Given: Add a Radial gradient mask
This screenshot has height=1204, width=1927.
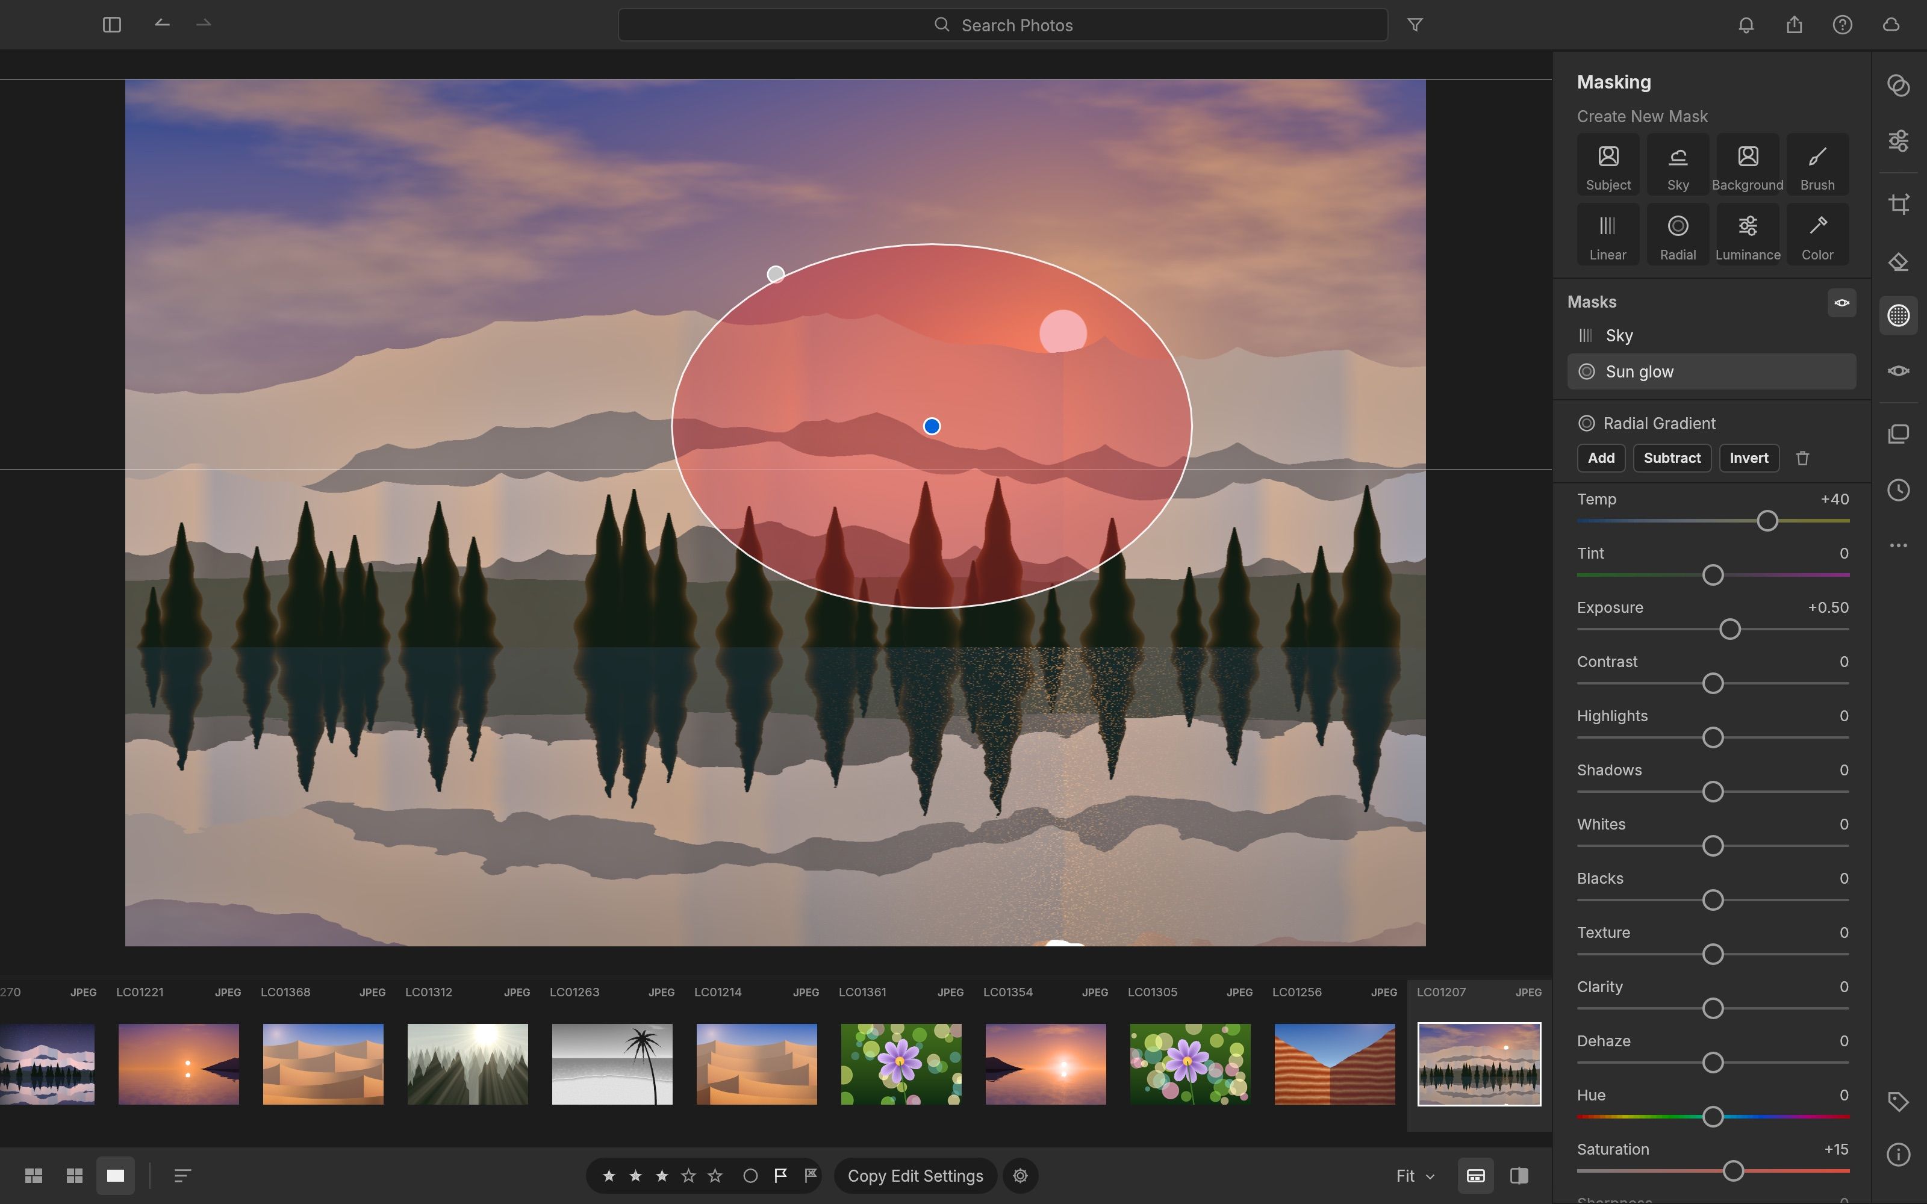Looking at the screenshot, I should coord(1678,235).
